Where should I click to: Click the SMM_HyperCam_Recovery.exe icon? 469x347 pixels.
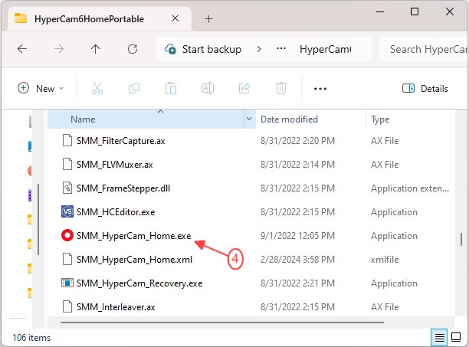pos(67,283)
